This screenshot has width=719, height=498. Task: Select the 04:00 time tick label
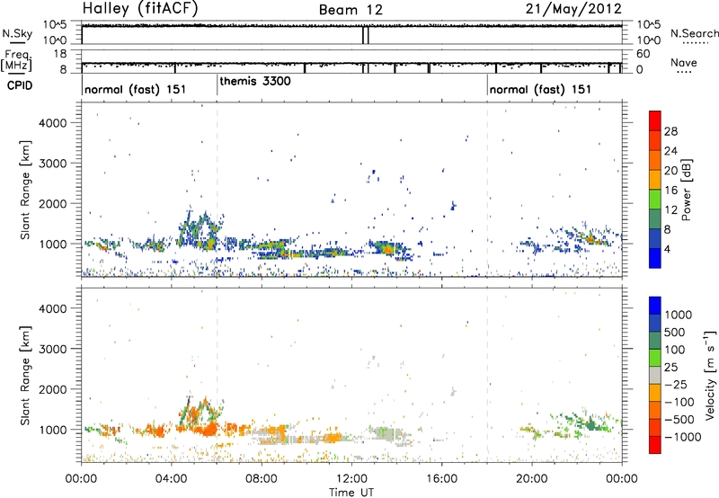(x=172, y=479)
